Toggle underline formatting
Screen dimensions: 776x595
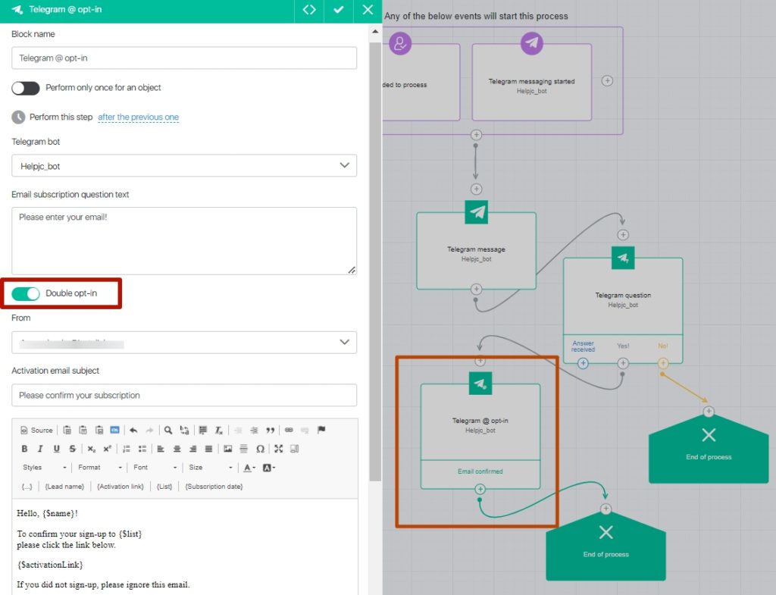click(x=56, y=449)
